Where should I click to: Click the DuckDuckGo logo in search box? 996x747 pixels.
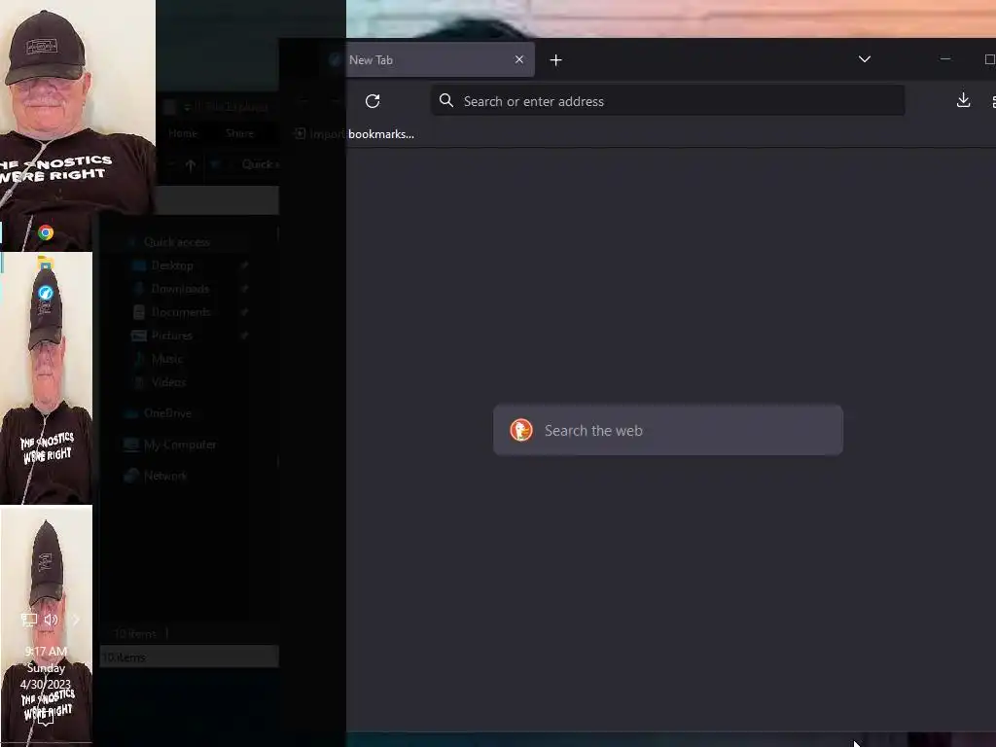click(x=521, y=430)
